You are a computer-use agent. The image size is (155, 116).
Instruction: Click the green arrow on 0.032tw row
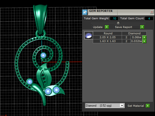[x=144, y=41]
